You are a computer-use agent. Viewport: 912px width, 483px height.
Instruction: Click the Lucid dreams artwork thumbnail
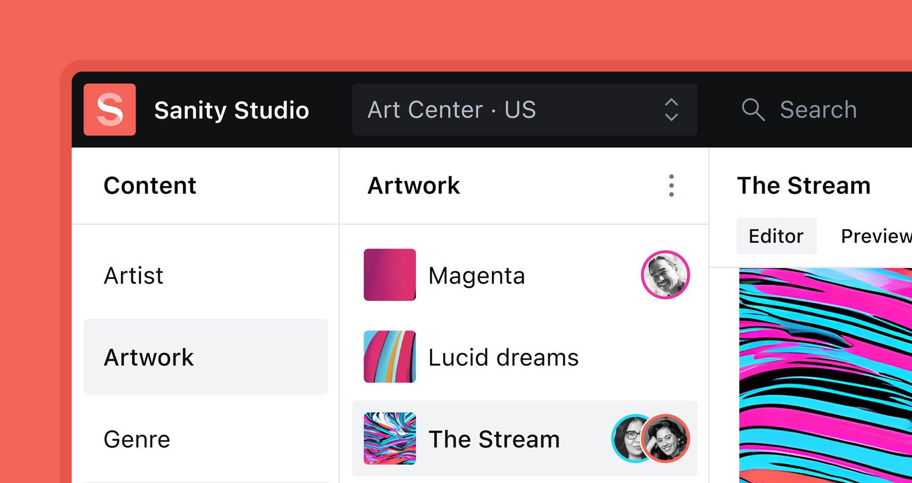point(390,357)
